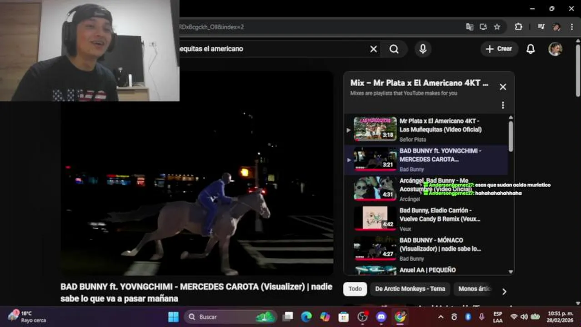This screenshot has height=327, width=581.
Task: Open the translate page icon in address bar
Action: point(470,27)
